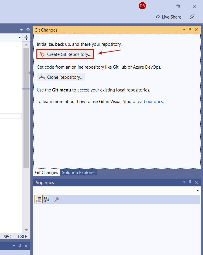Click the Create Git Repository button
The width and height of the screenshot is (203, 255).
pyautogui.click(x=65, y=54)
